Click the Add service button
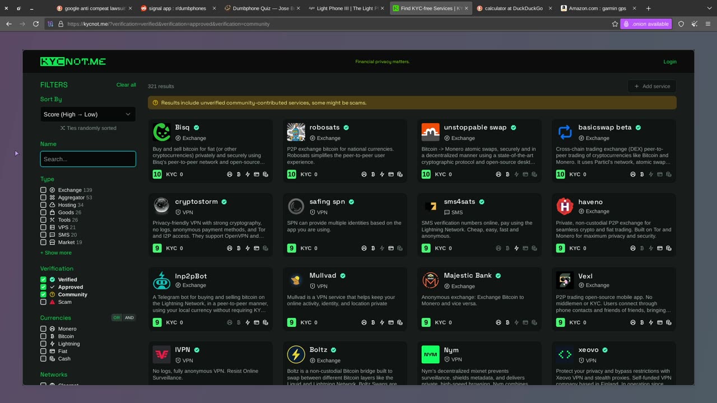717x403 pixels. [x=652, y=86]
